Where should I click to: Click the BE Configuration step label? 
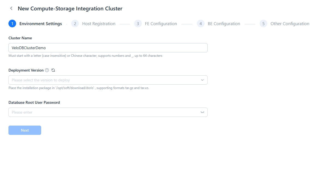[224, 23]
